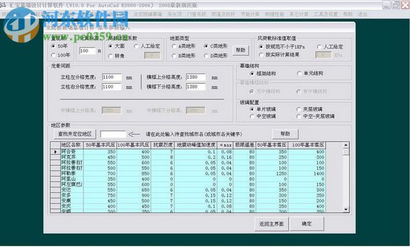The image size is (410, 247).
Task: Open the 点式玻璃幕墙 menu
Action: (x=147, y=14)
